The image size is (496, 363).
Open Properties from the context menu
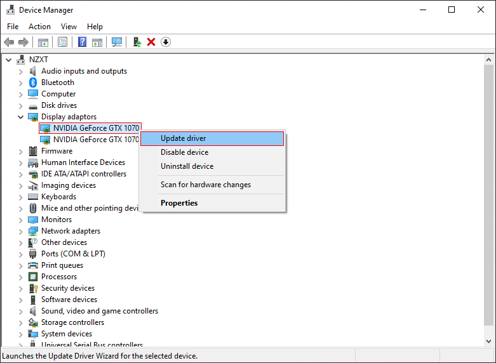[212, 203]
